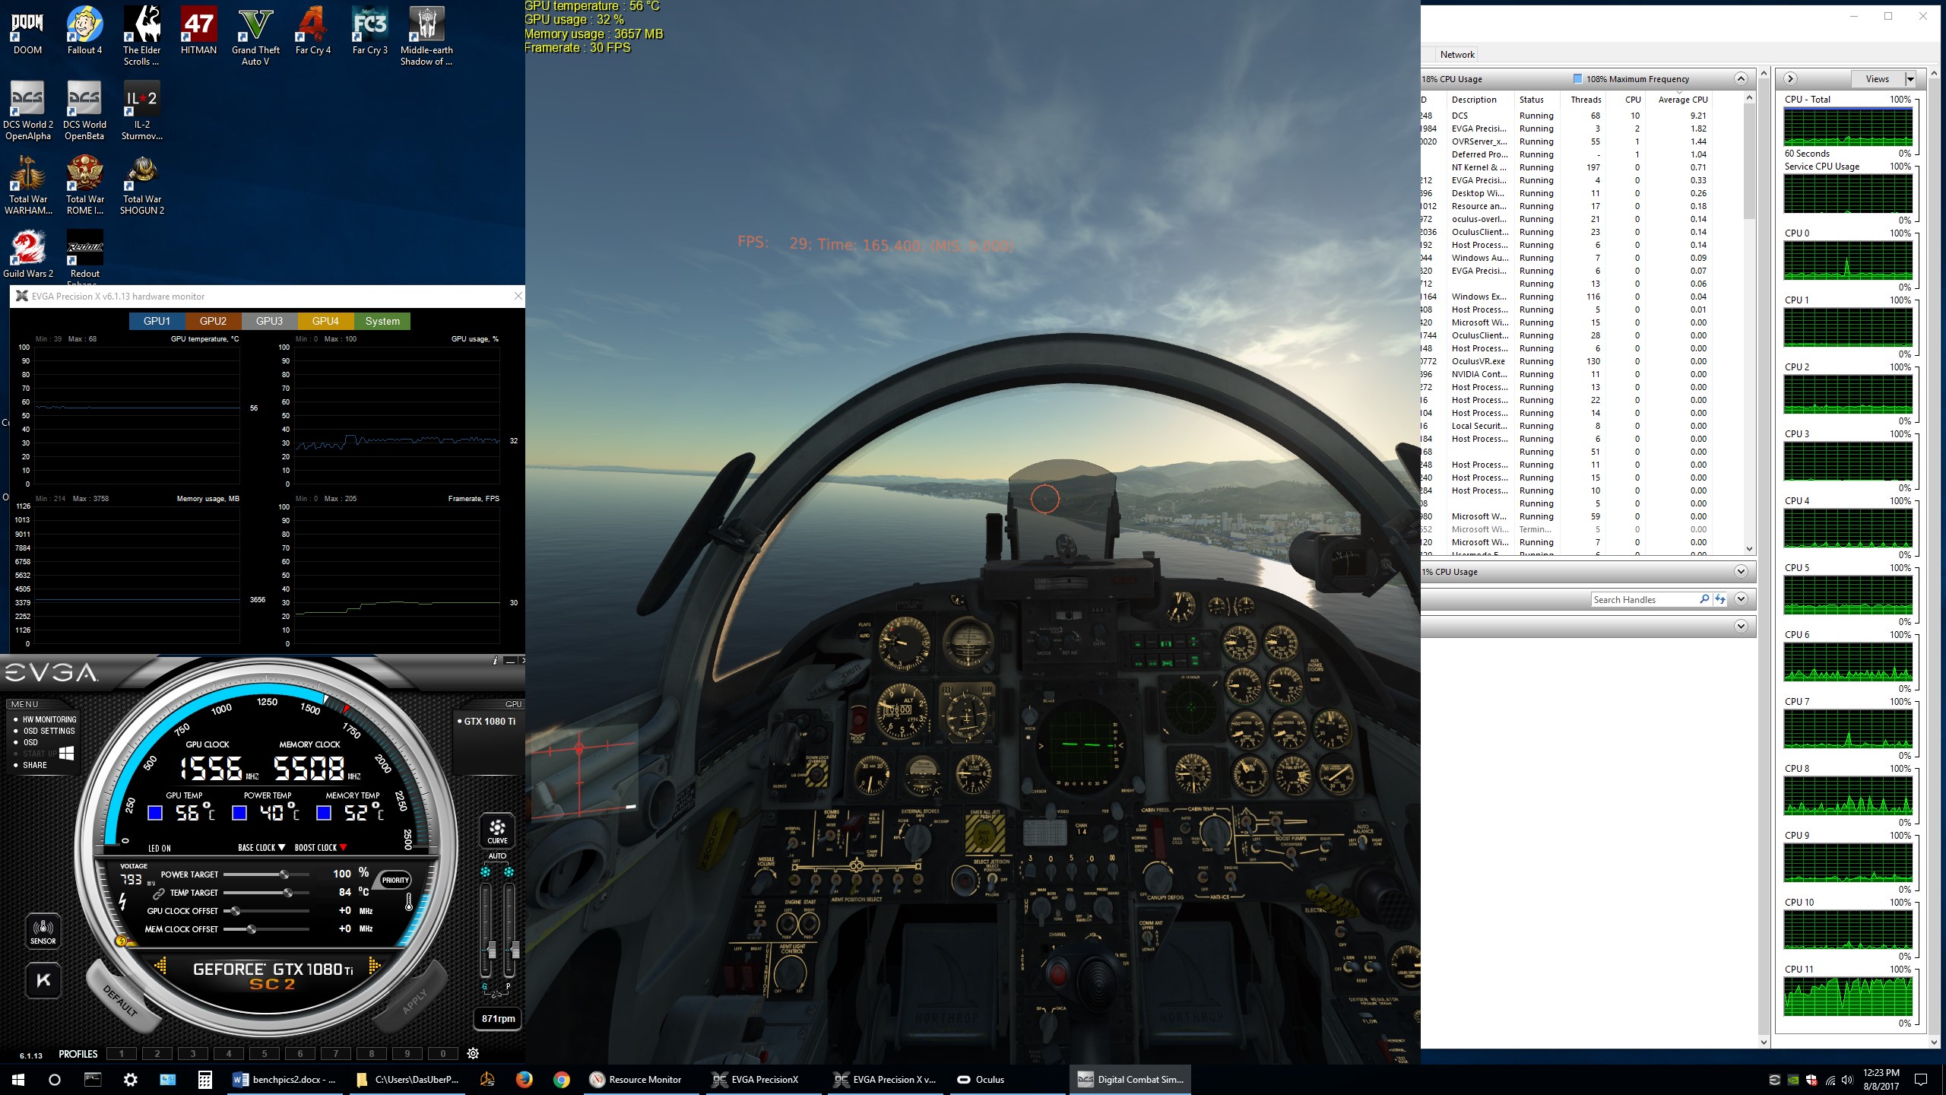Open HW MONITORING from the EVGA menu
The width and height of the screenshot is (1946, 1095).
pos(49,719)
